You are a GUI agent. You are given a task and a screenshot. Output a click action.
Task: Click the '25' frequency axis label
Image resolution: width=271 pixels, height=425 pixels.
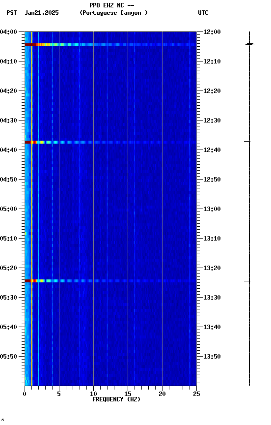[196, 394]
